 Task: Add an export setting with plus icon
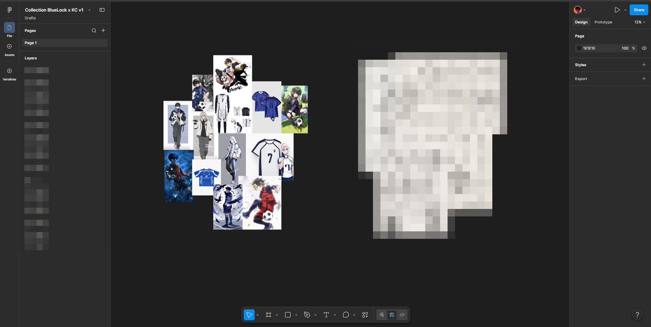[644, 79]
